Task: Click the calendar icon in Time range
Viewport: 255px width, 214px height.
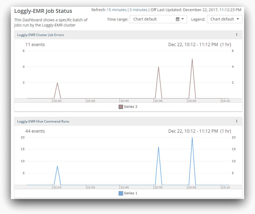Action: point(177,19)
